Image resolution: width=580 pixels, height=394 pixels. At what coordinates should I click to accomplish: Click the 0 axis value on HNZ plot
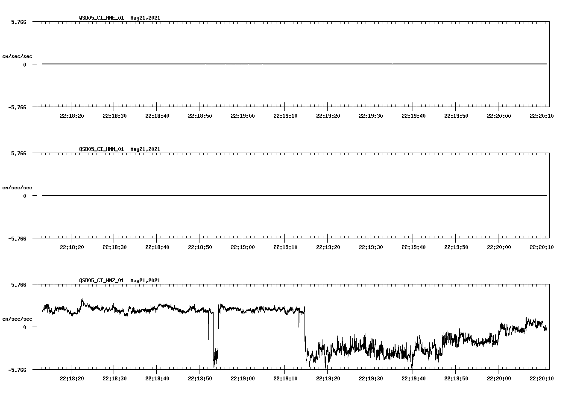pos(25,327)
